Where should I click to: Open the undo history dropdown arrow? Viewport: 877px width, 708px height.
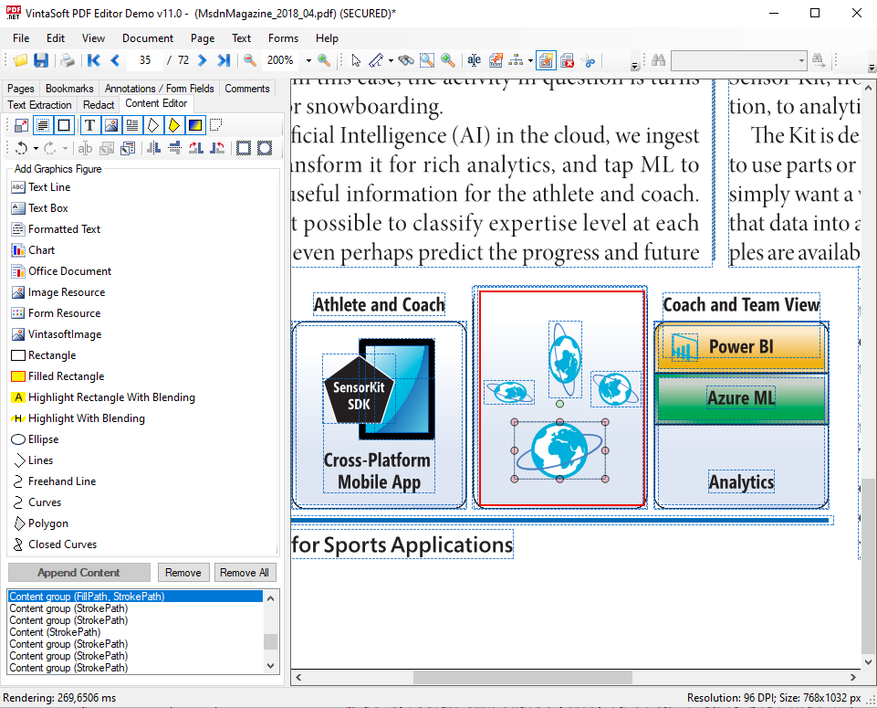pos(36,148)
